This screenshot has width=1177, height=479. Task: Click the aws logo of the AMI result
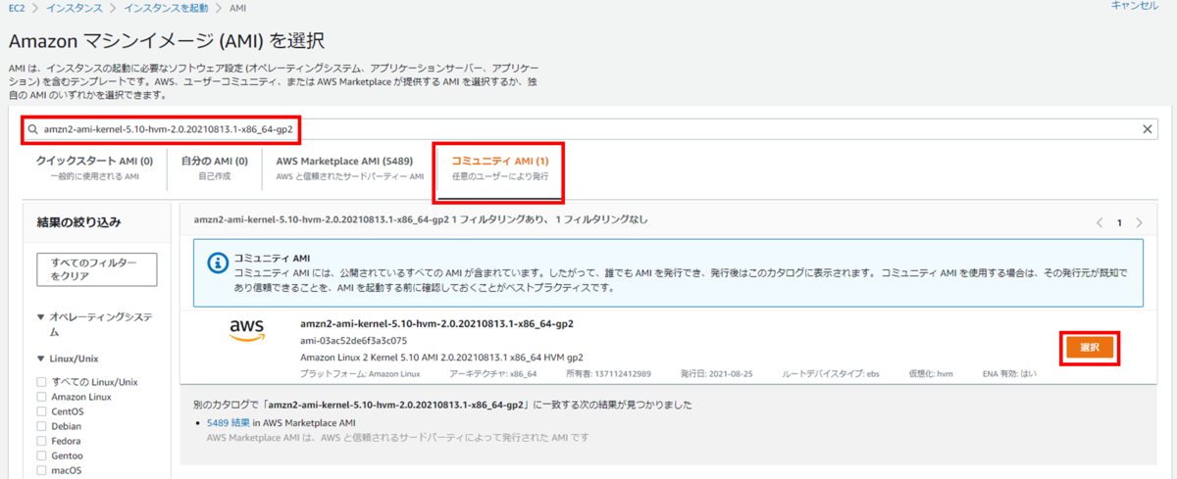tap(246, 330)
